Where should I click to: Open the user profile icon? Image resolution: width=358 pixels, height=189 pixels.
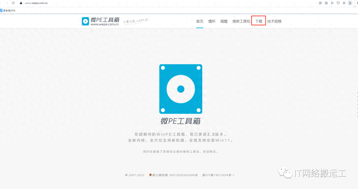pyautogui.click(x=350, y=3)
